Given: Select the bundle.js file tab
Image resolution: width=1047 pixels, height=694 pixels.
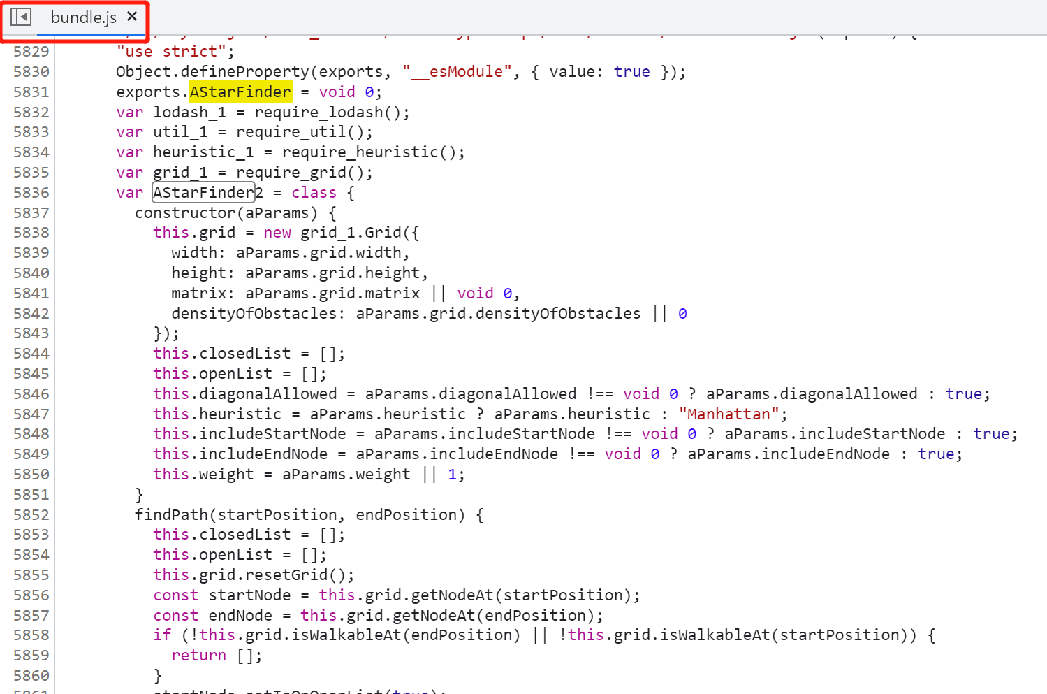Looking at the screenshot, I should 83,17.
